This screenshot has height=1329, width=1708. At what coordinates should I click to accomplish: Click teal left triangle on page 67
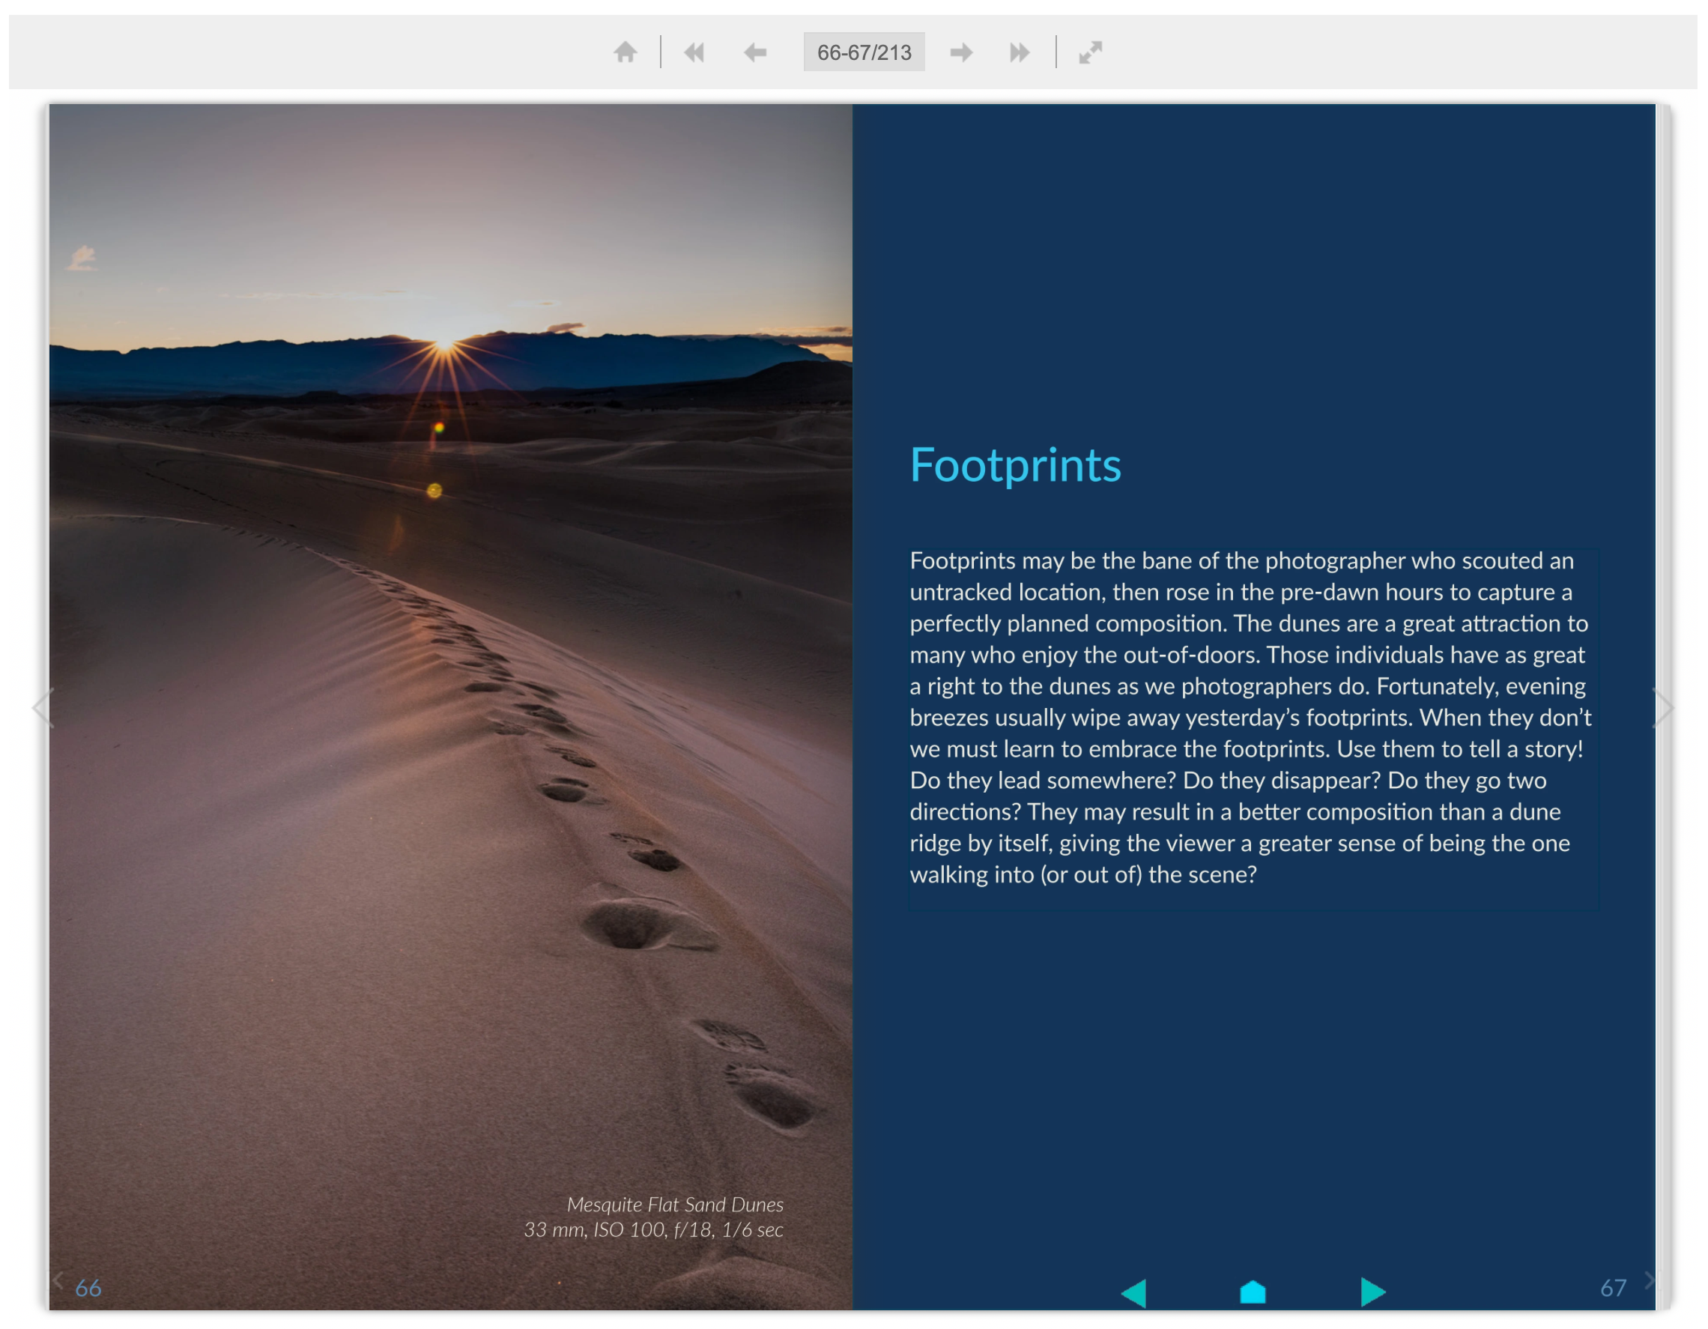pos(1135,1292)
